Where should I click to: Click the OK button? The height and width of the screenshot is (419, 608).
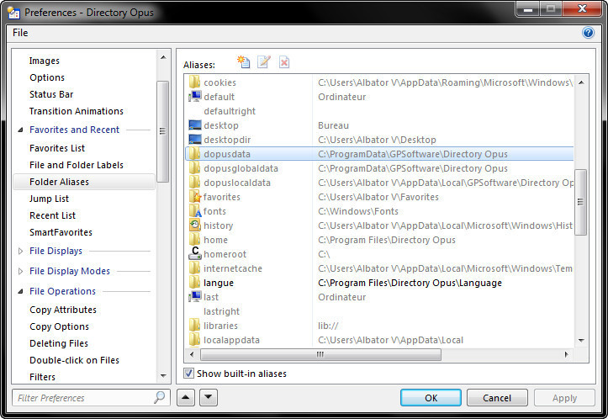[x=431, y=398]
